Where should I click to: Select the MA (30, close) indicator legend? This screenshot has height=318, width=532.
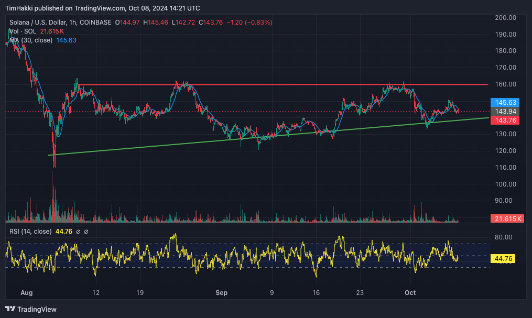(x=30, y=40)
